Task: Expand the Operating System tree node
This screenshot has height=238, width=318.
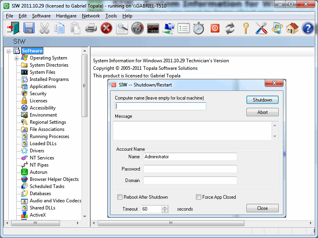Action: 17,58
